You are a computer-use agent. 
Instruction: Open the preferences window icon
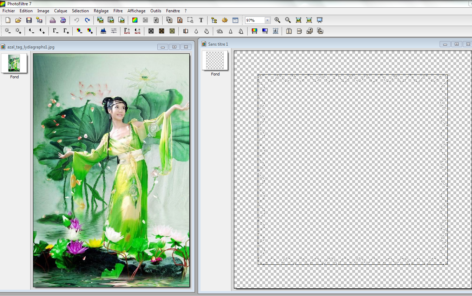(235, 20)
